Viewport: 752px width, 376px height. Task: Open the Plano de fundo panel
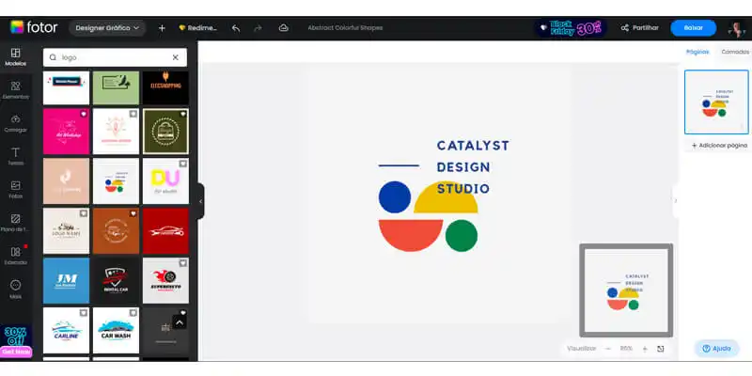click(15, 223)
